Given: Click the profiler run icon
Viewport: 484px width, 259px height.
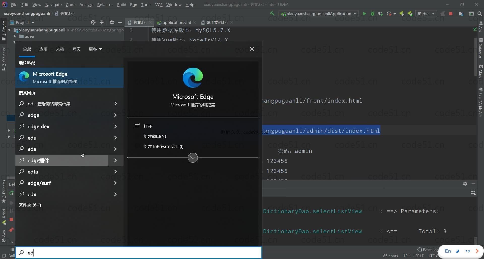Looking at the screenshot, I should pos(389,14).
